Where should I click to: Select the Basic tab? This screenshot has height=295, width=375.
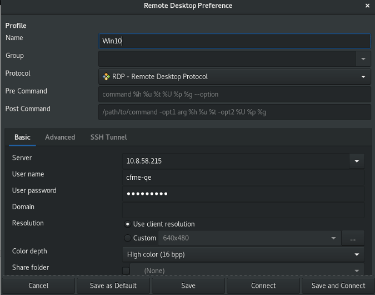[22, 137]
